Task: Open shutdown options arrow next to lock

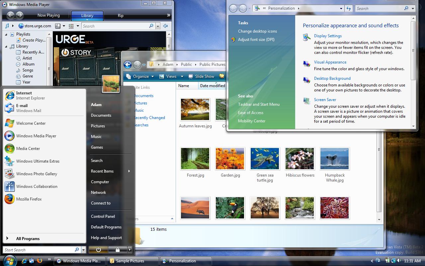Action: pos(130,249)
